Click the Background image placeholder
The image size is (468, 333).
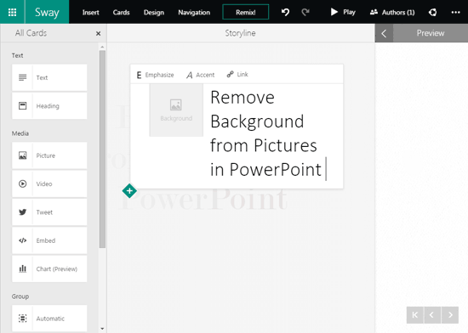(176, 110)
